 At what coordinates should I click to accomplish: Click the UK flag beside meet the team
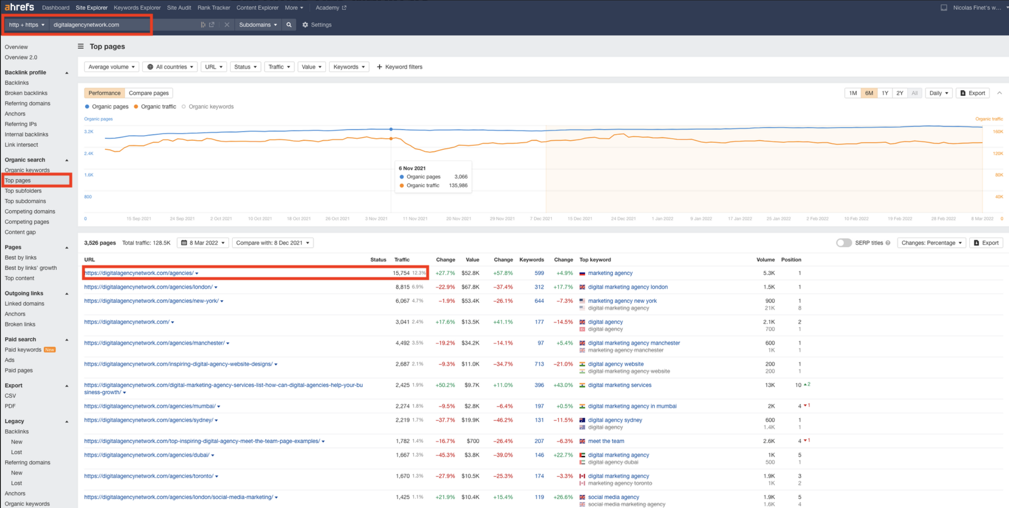pos(582,441)
